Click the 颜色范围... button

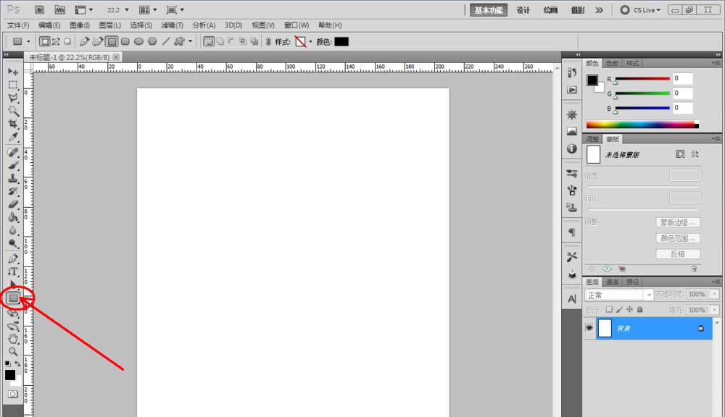pos(678,238)
